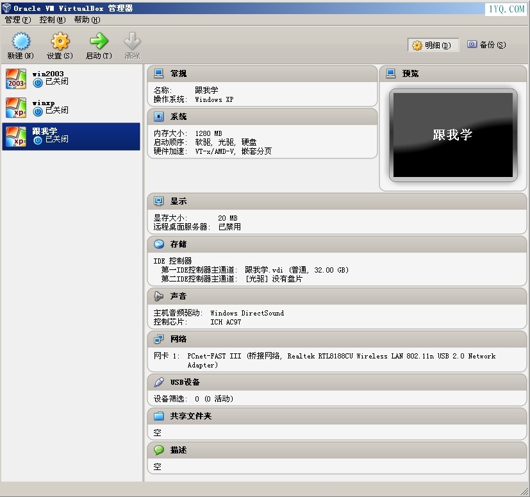Click the 网络 (Network) section icon
Viewport: 530px width, 497px height.
[x=158, y=339]
